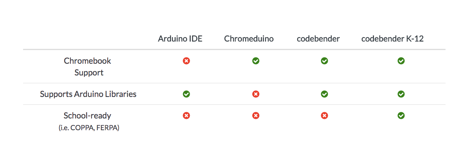Click the (i.e. COPPA, FERPA) subtext

89,129
